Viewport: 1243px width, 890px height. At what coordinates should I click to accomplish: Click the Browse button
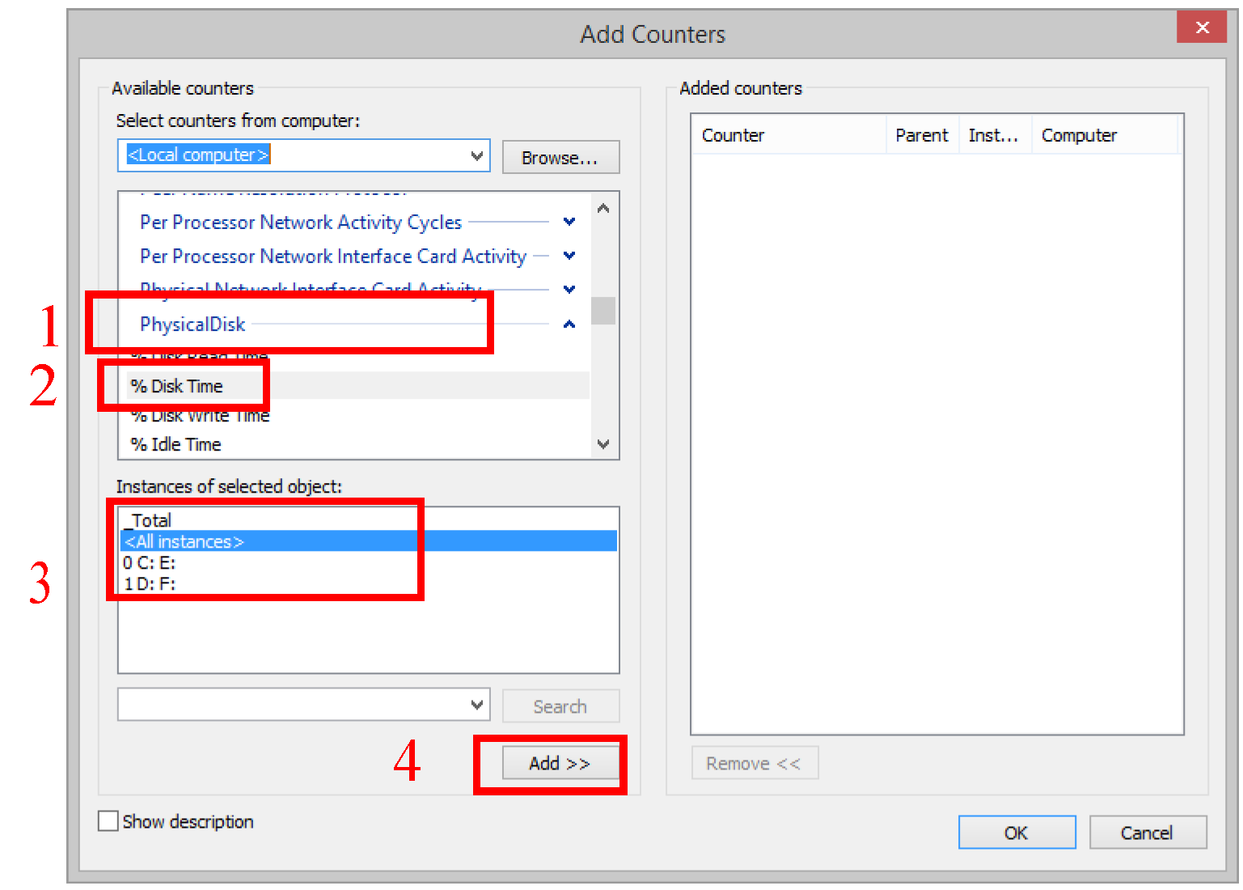pyautogui.click(x=560, y=158)
